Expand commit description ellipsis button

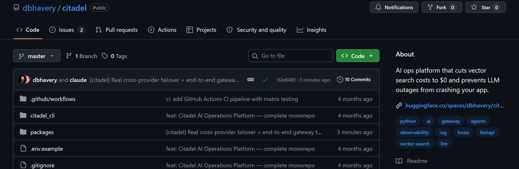click(250, 80)
